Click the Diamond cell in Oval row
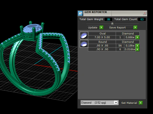 click(128, 34)
